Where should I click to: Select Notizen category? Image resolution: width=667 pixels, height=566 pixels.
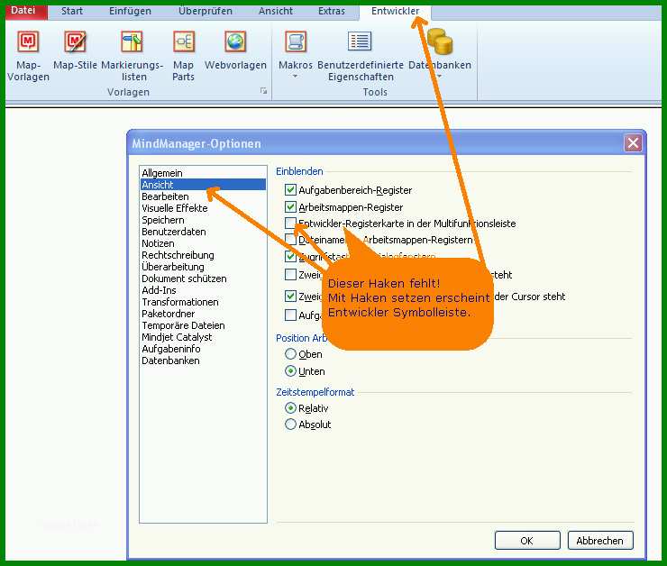pyautogui.click(x=204, y=243)
